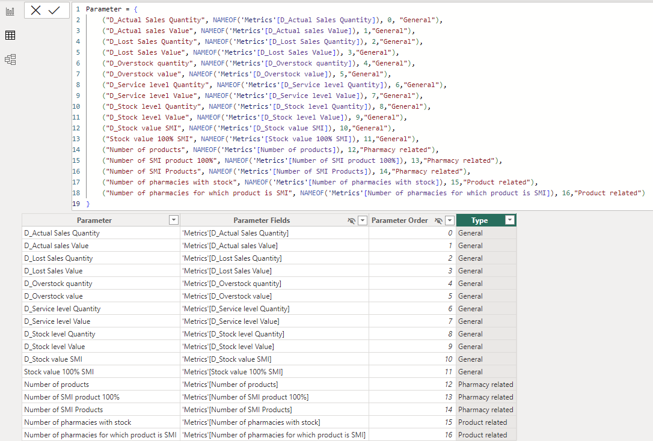Click formula line 13 with 'Stock value 100% SMI'

point(261,139)
